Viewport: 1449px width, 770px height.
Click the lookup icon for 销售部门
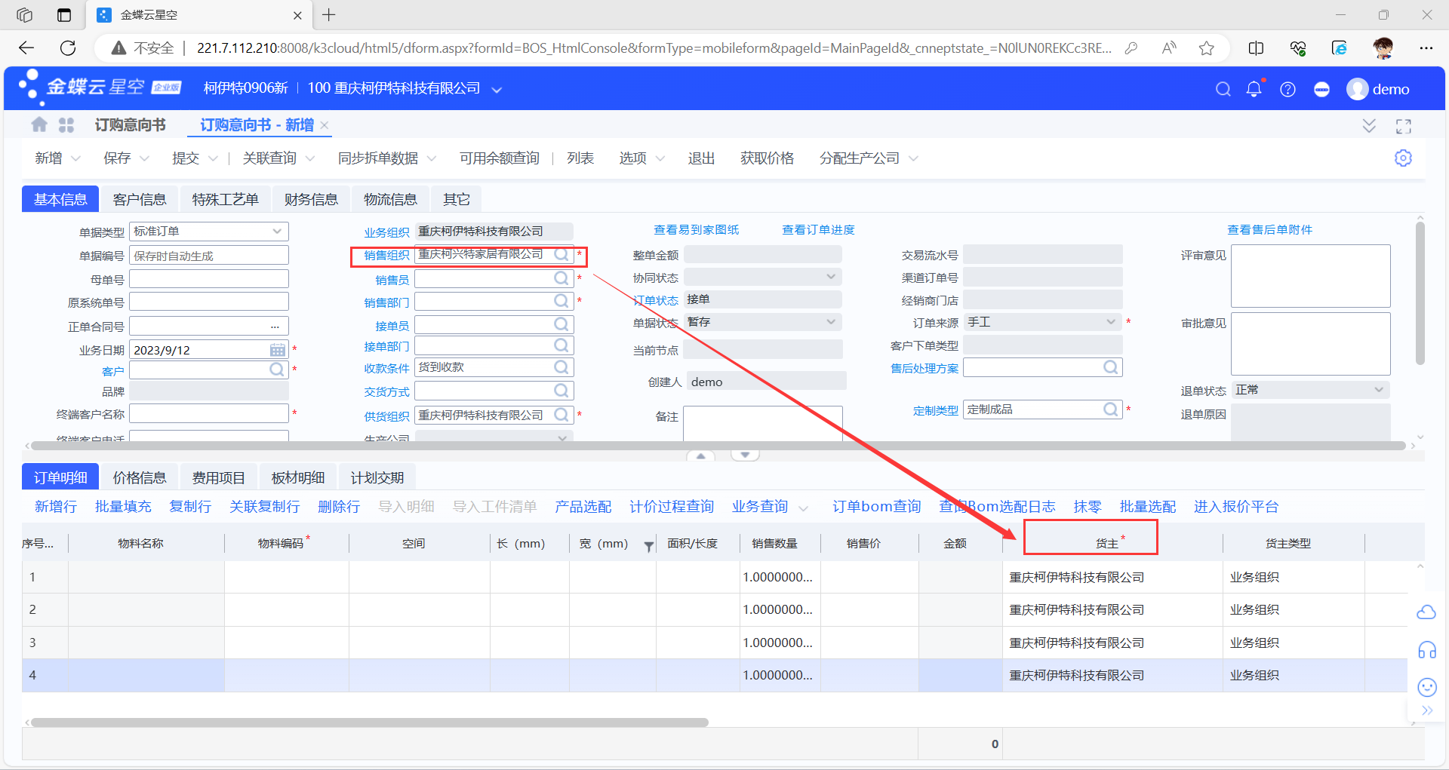(561, 301)
